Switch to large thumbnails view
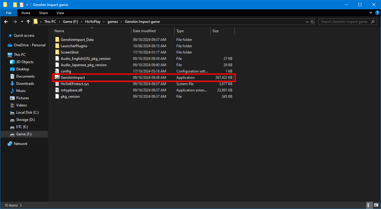The height and width of the screenshot is (209, 381). tap(376, 205)
